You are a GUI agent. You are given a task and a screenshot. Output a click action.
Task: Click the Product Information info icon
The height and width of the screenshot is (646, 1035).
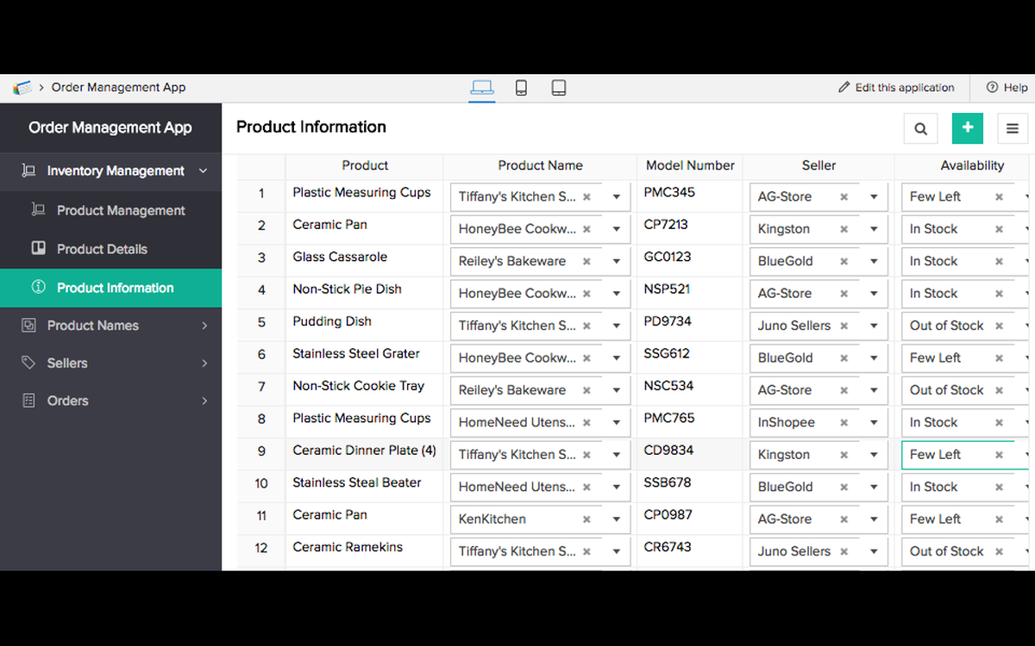(x=38, y=287)
